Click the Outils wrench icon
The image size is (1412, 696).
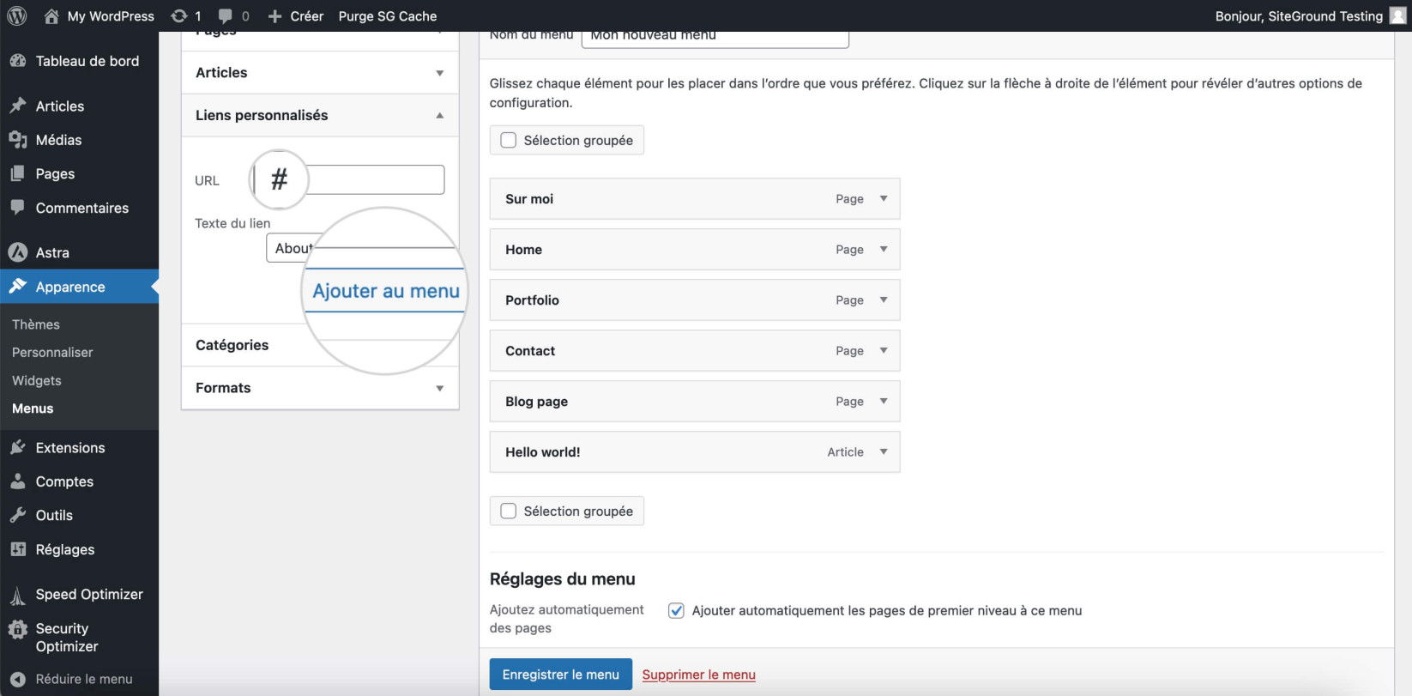(x=17, y=515)
